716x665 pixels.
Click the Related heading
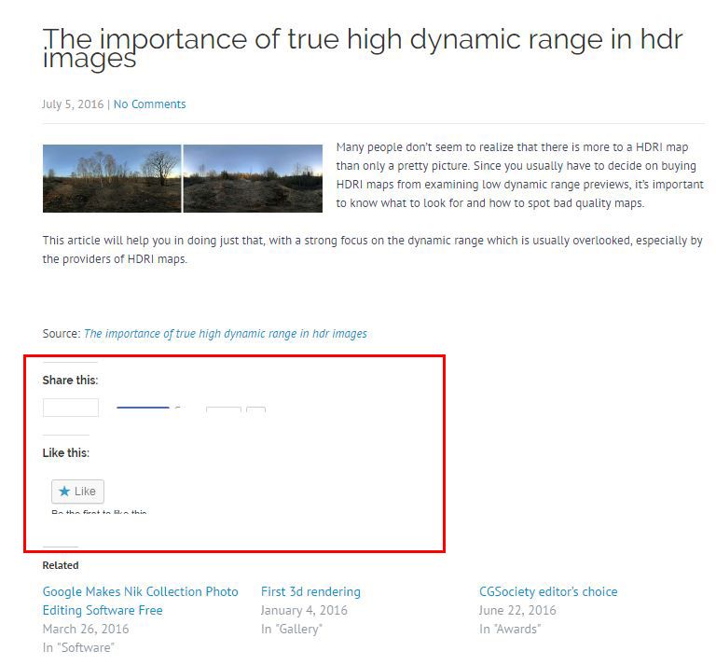(x=61, y=565)
